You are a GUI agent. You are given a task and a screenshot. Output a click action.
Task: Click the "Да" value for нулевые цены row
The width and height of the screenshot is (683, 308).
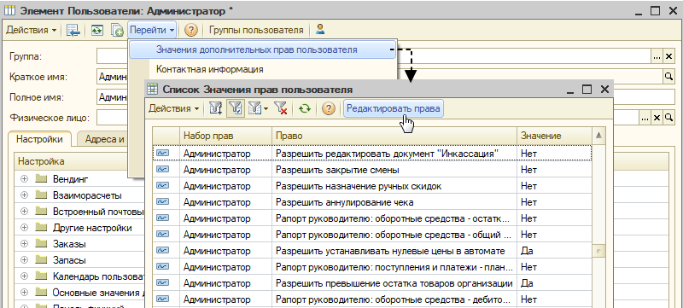[554, 251]
